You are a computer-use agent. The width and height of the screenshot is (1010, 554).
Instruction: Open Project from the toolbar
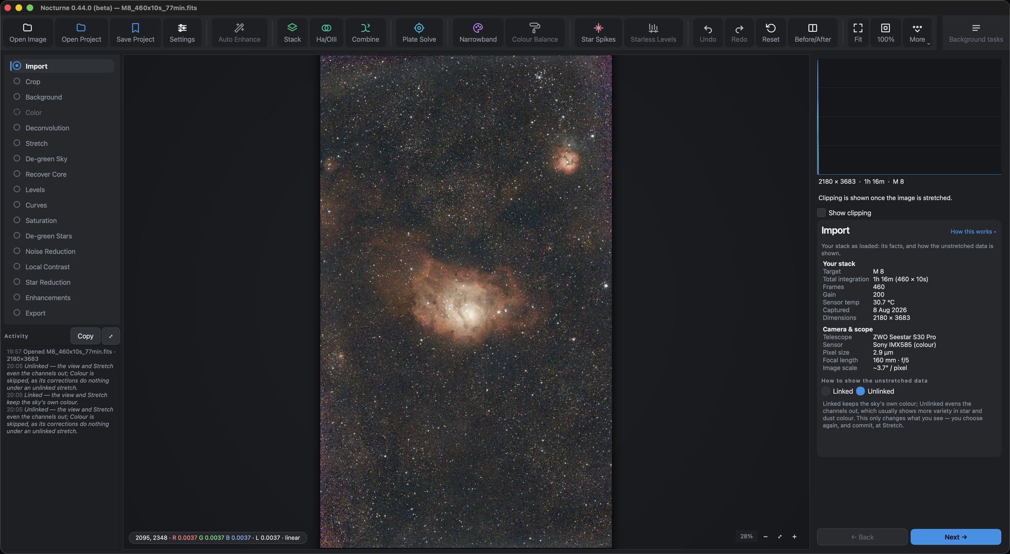pos(81,33)
